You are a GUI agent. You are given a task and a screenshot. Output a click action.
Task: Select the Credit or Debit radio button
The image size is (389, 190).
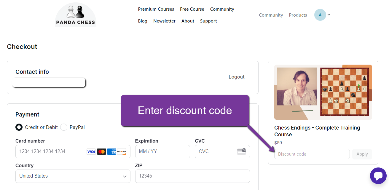(x=19, y=127)
